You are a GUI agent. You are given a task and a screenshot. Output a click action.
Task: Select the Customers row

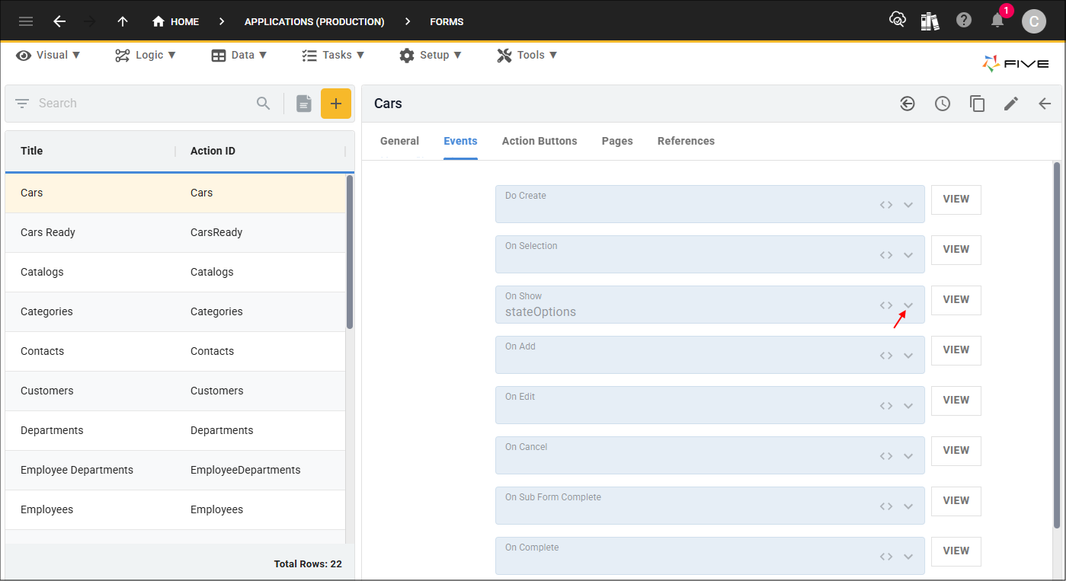point(175,391)
